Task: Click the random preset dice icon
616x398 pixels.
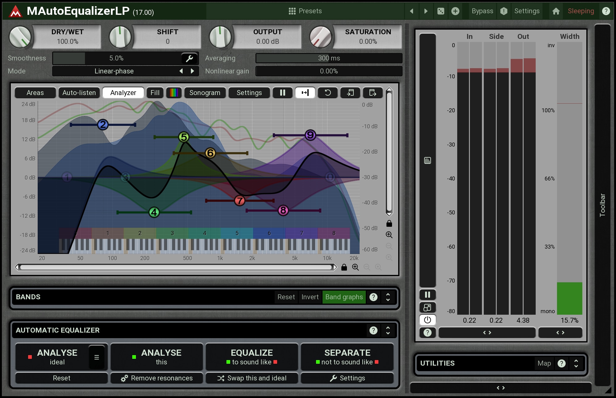Action: 441,11
